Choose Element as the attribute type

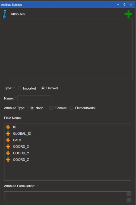tap(51, 108)
